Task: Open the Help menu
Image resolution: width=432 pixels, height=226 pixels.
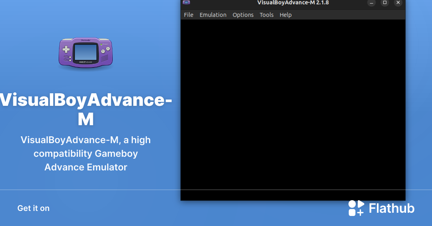Action: (x=285, y=15)
